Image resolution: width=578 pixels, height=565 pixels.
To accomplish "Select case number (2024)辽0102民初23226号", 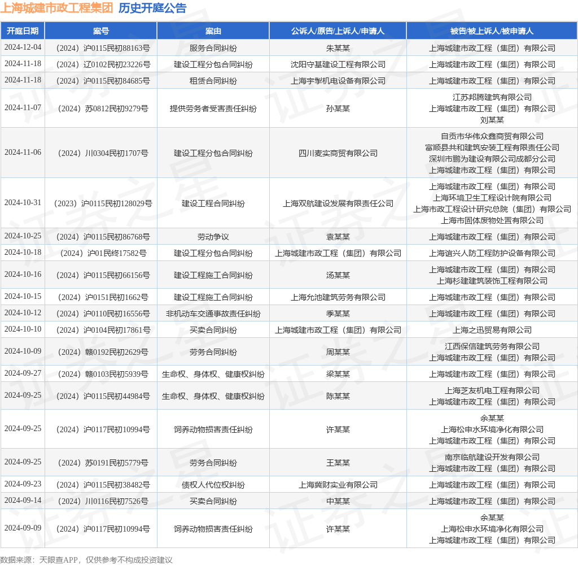I will [x=103, y=64].
